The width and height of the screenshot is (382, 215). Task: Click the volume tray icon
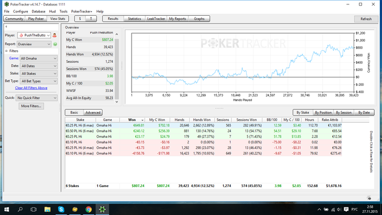pyautogui.click(x=339, y=210)
